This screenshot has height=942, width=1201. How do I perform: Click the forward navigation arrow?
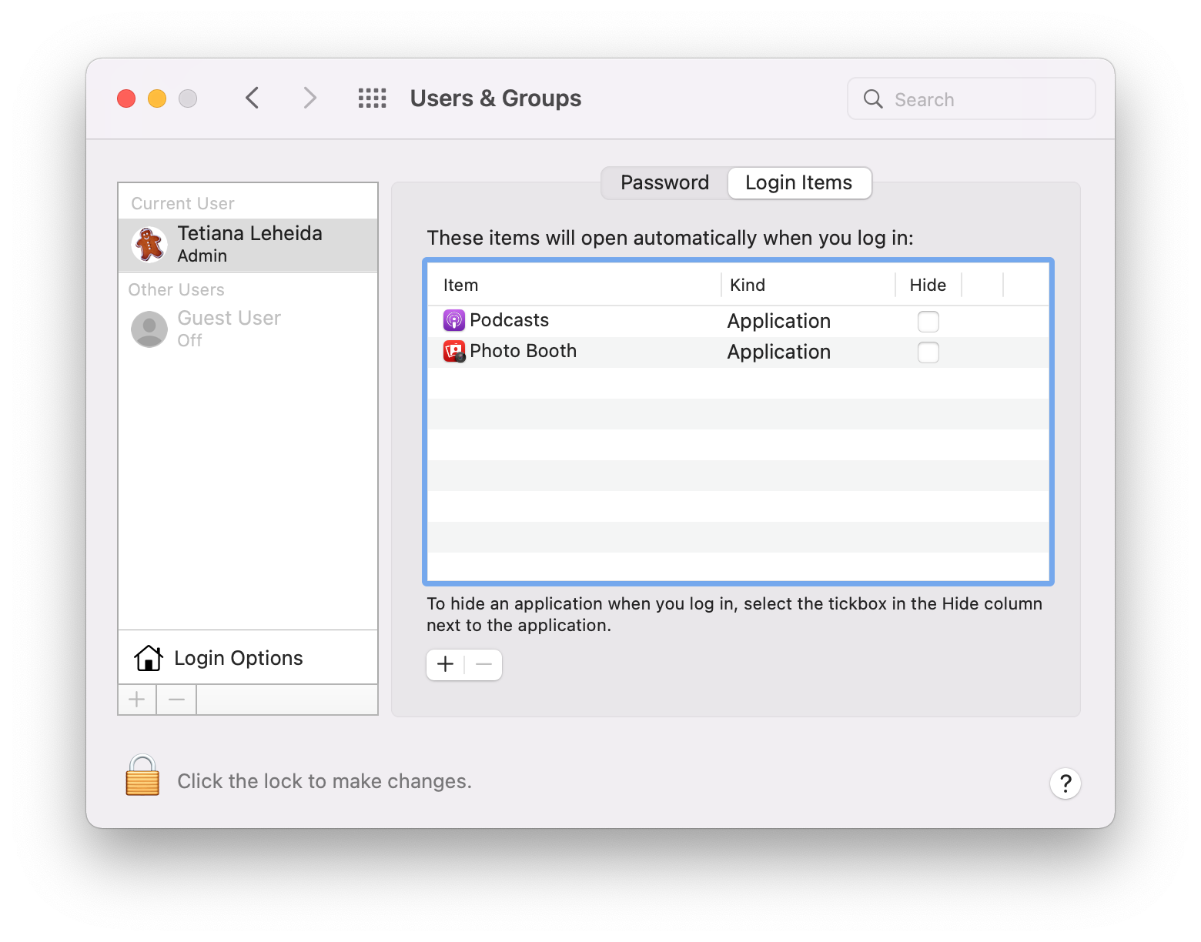[x=309, y=98]
